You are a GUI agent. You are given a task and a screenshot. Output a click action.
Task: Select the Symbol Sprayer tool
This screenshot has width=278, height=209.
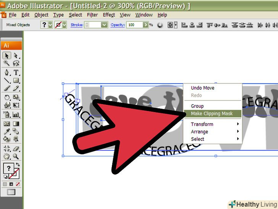(7, 114)
